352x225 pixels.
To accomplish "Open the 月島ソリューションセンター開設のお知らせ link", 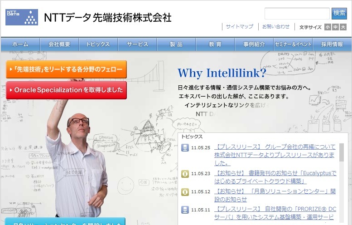I will [x=275, y=195].
